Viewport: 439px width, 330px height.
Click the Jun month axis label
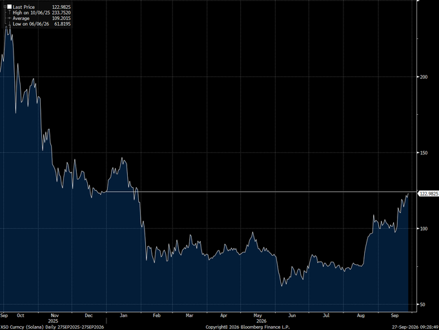click(292, 315)
